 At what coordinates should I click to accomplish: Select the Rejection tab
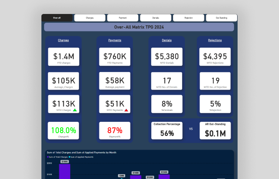pyautogui.click(x=188, y=18)
